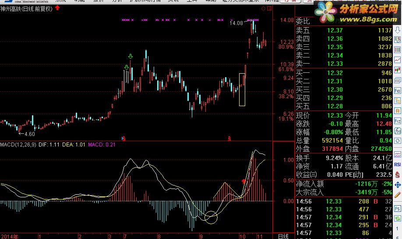Click the 净流入额 -1216万 row
402x239 pixels.
coord(344,184)
